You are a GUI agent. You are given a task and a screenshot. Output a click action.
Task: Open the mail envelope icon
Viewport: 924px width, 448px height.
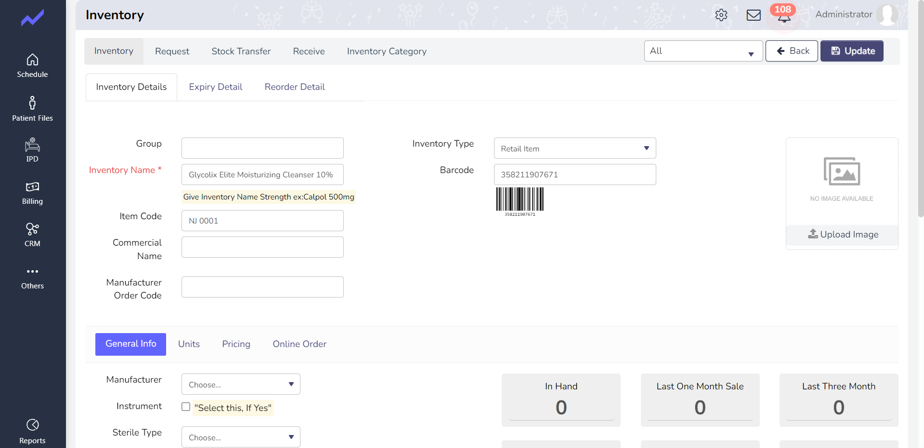point(754,15)
